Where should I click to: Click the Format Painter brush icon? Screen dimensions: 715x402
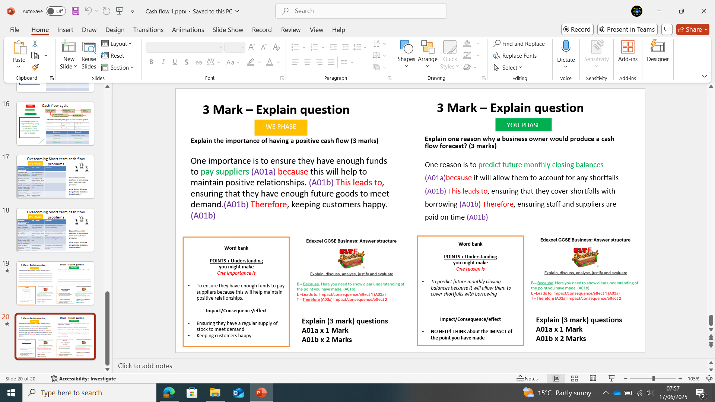[35, 67]
